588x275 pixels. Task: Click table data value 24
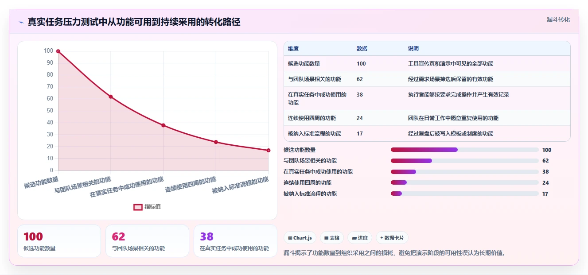click(x=360, y=118)
